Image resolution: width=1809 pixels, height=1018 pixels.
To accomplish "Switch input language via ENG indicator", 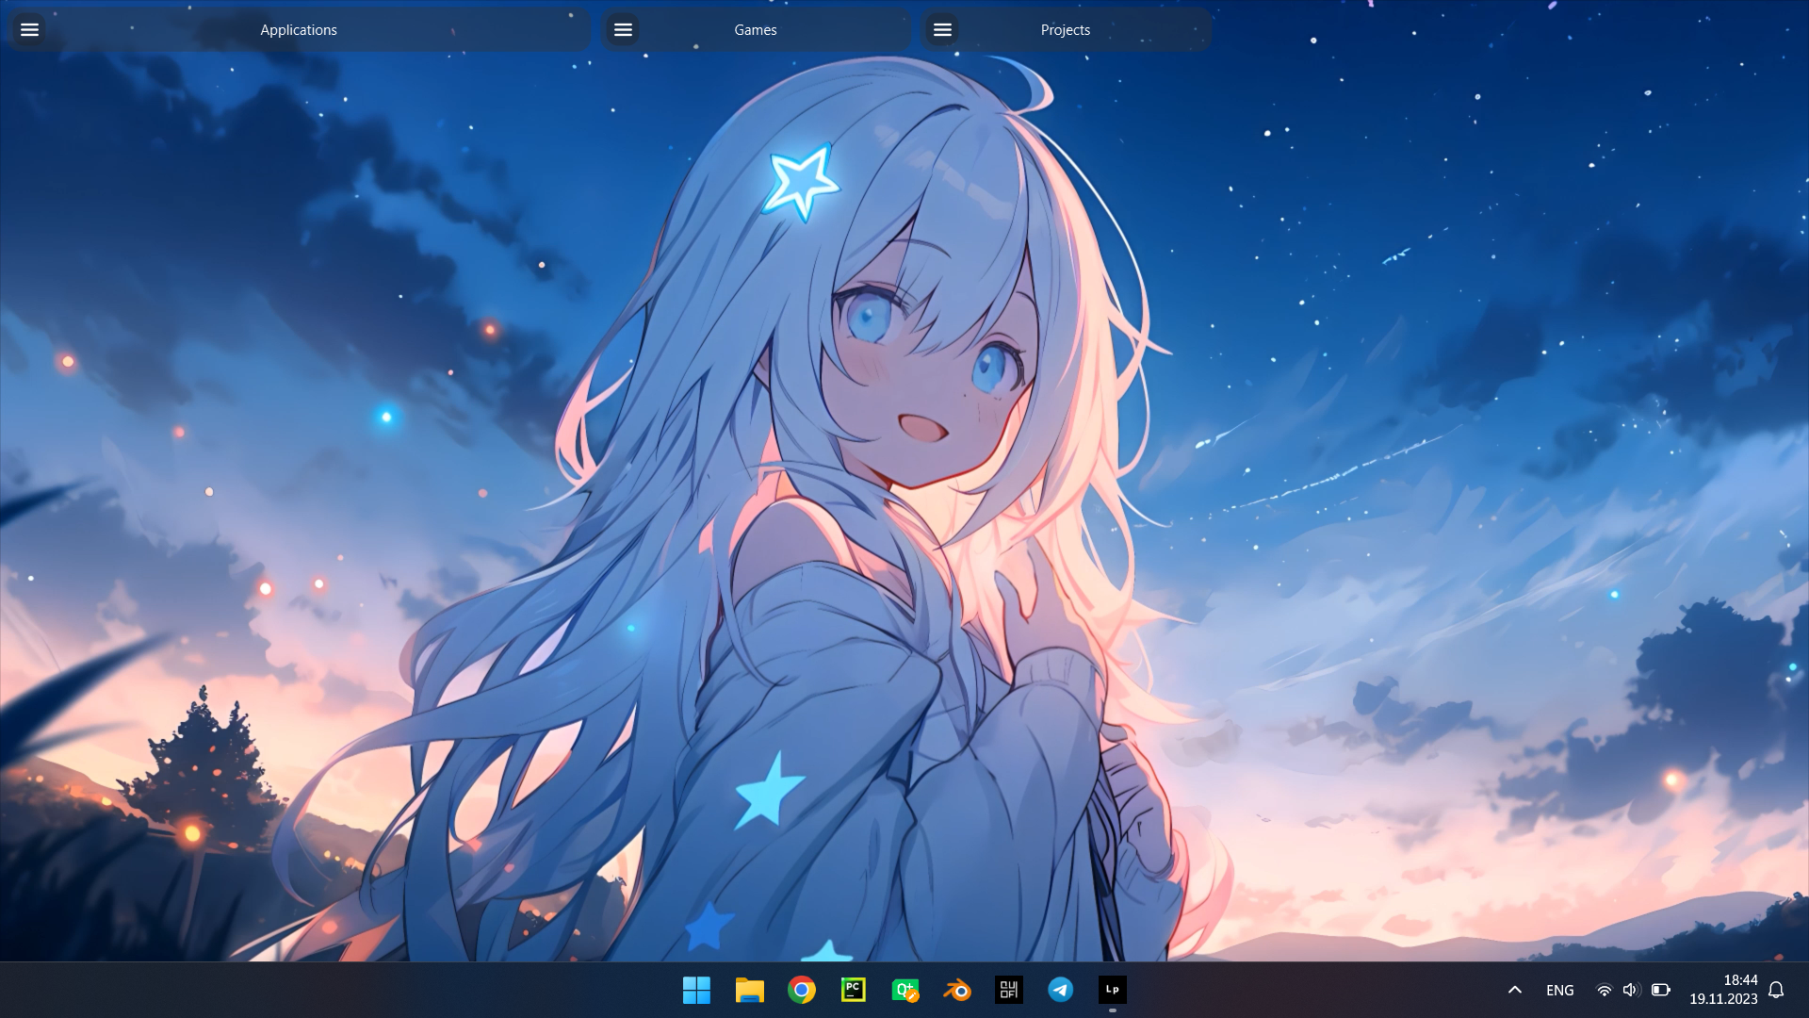I will (x=1560, y=990).
